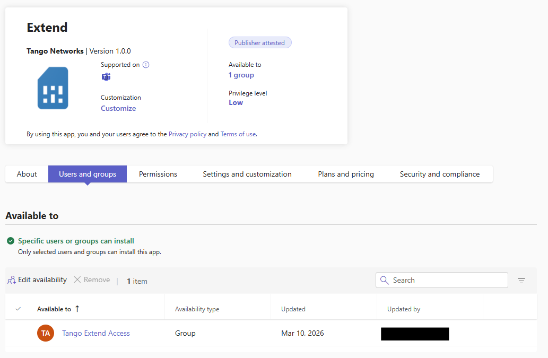Open the Tango Extend Access group
This screenshot has height=358, width=548.
point(96,333)
